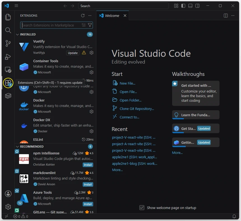The image size is (241, 221).
Task: Open the Explorer view in the activity bar
Action: pyautogui.click(x=8, y=17)
